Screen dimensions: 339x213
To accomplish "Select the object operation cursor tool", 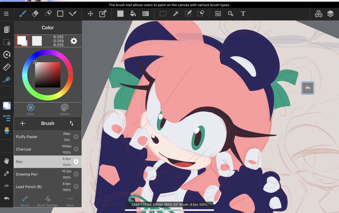I will tap(231, 14).
